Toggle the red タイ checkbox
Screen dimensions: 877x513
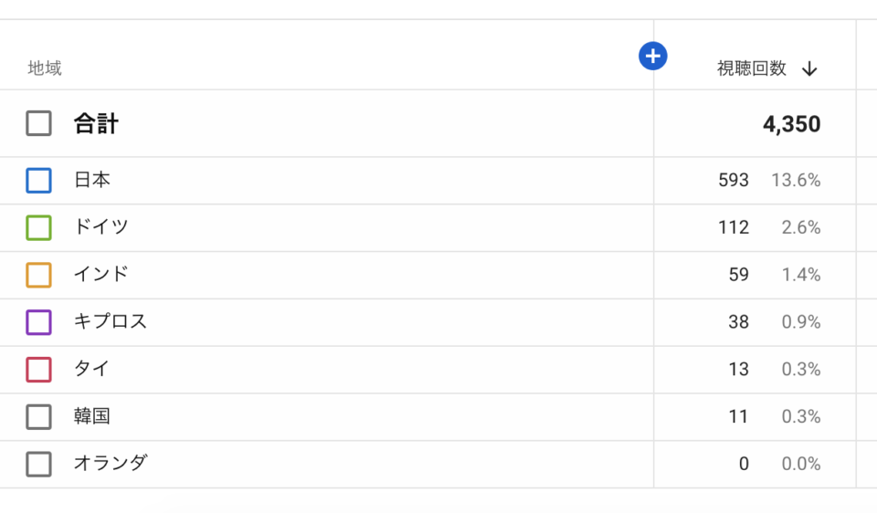tap(38, 370)
